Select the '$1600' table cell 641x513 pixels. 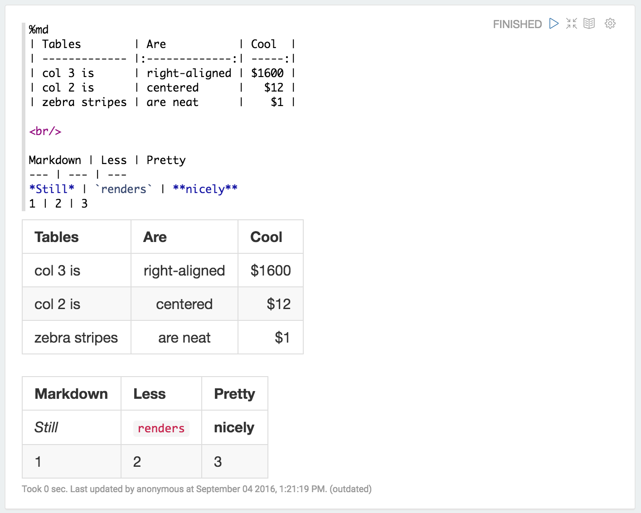pyautogui.click(x=271, y=271)
